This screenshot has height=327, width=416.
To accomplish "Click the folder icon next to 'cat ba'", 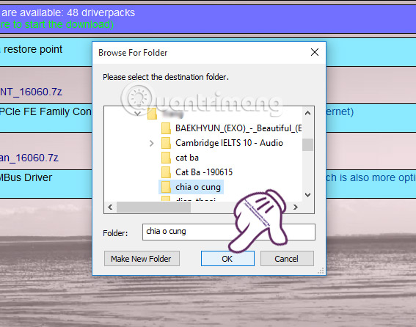I will 166,158.
